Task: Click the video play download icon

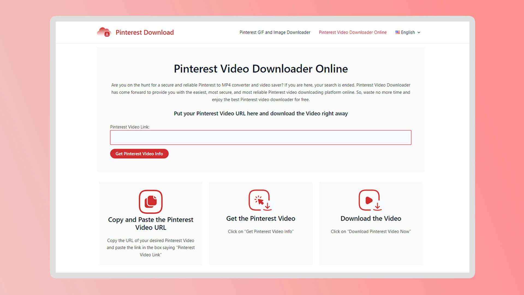Action: tap(370, 200)
